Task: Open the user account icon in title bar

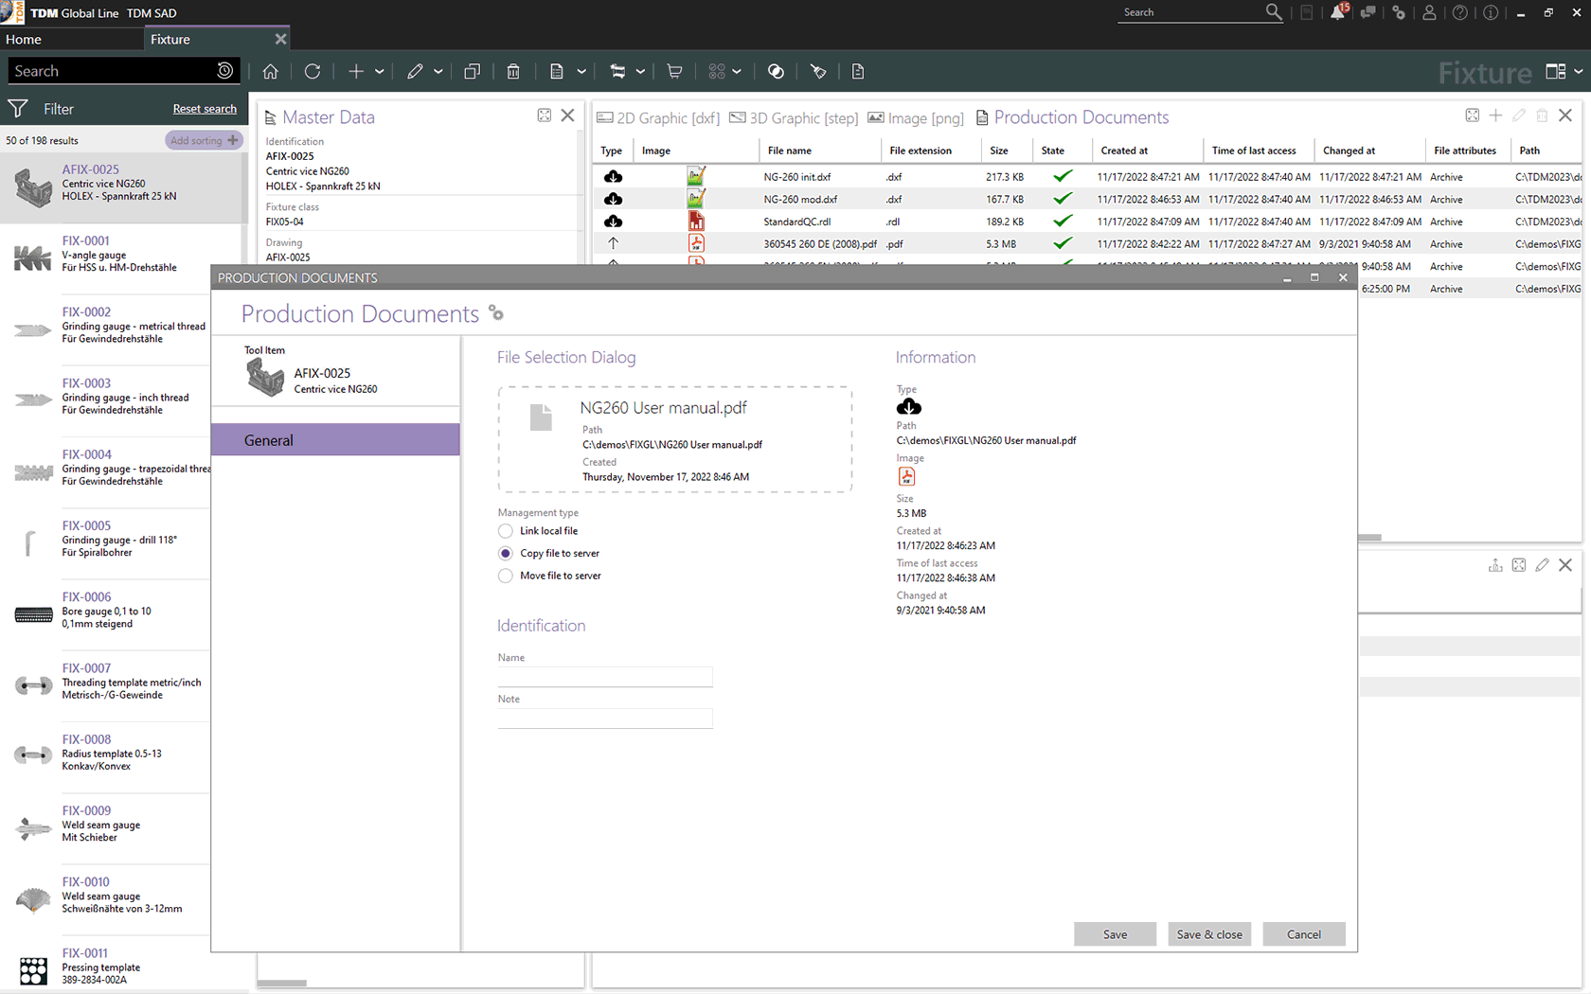Action: tap(1429, 12)
